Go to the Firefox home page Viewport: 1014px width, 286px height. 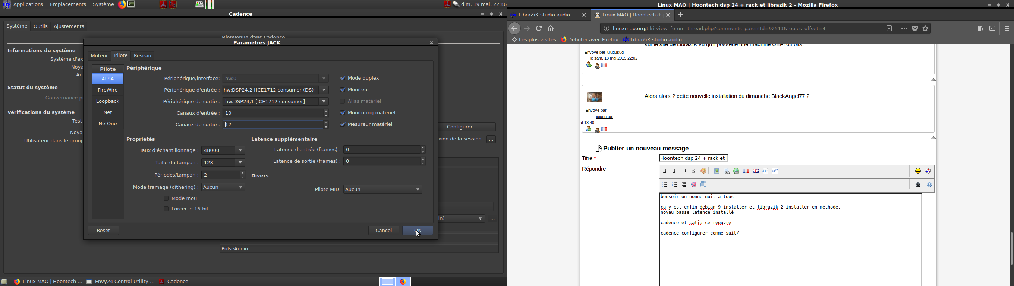[551, 28]
